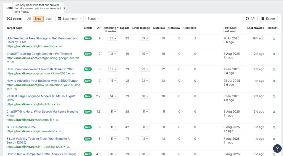Click the curly braces API icon
The image size is (283, 156).
[247, 18]
